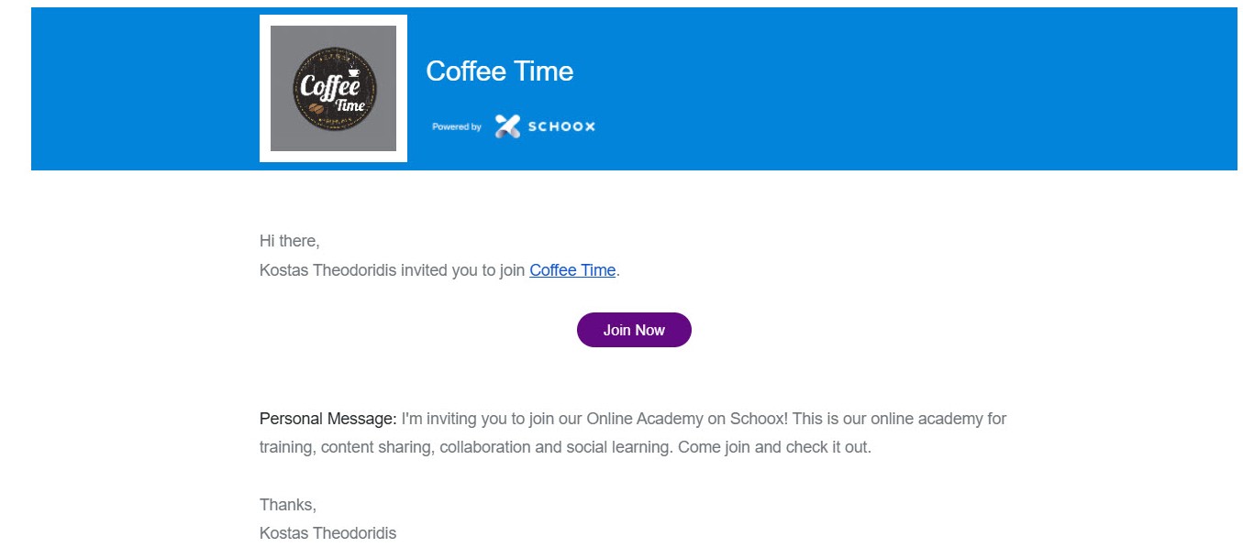Click the SCHOOX wordmark in the header
Screen dimensions: 1243x547
click(561, 126)
